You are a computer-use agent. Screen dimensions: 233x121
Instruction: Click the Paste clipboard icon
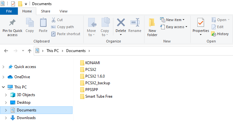pos(43,22)
